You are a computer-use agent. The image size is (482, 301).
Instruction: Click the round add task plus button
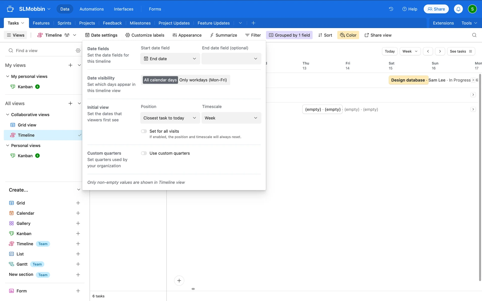(x=179, y=280)
